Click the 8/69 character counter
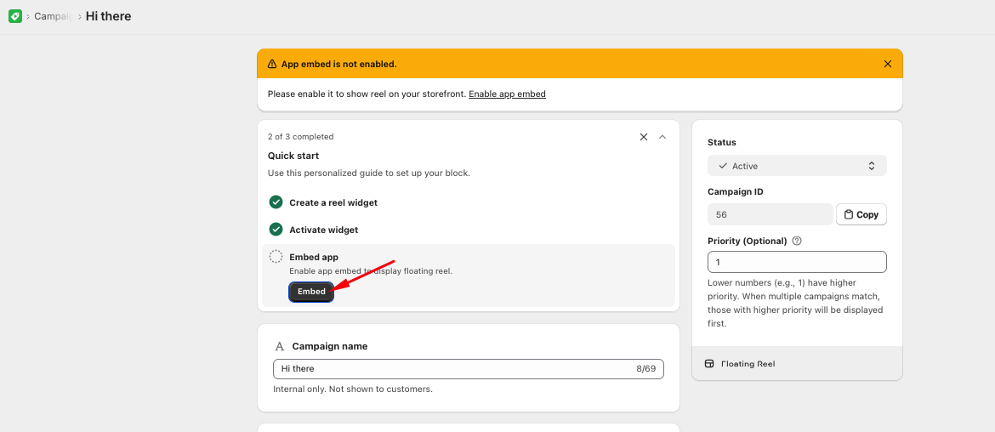Viewport: 995px width, 432px height. tap(646, 368)
